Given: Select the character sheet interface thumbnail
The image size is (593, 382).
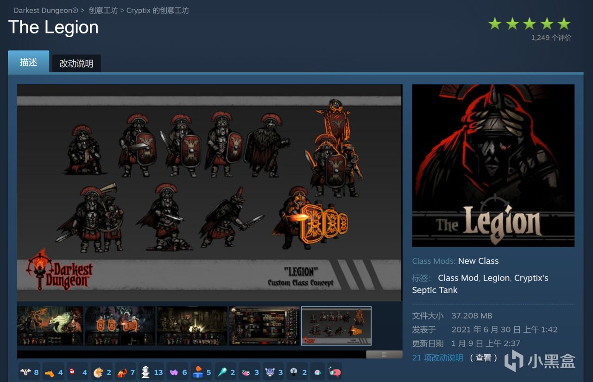Looking at the screenshot, I should (x=264, y=326).
